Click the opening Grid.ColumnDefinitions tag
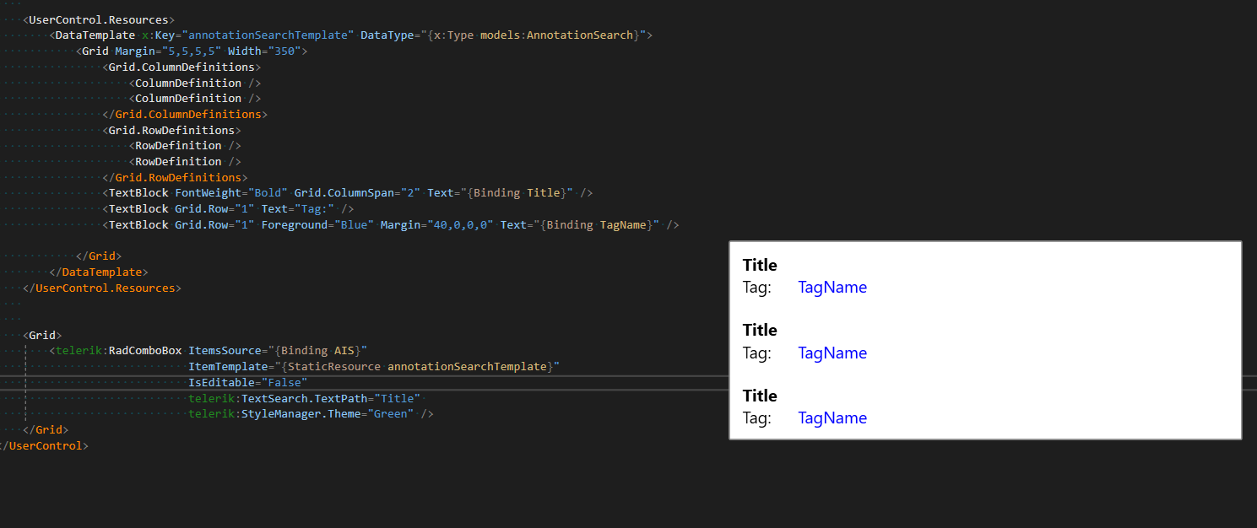The height and width of the screenshot is (528, 1257). 182,67
